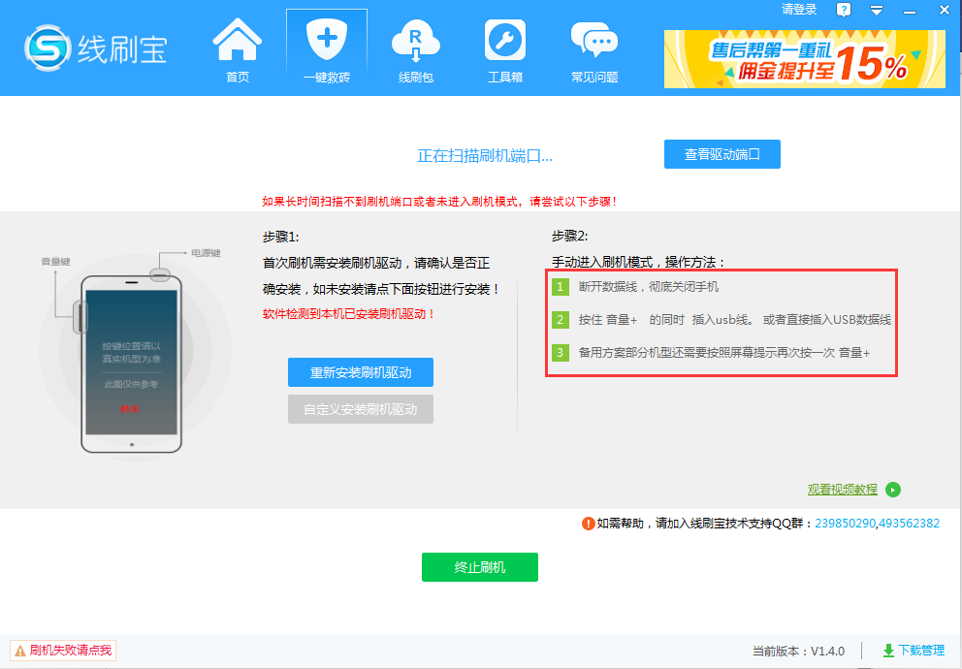Image resolution: width=962 pixels, height=669 pixels.
Task: Open the 首页 home icon
Action: tap(236, 48)
